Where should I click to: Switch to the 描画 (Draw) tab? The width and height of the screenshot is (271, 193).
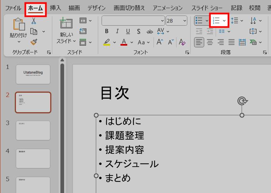tap(74, 8)
